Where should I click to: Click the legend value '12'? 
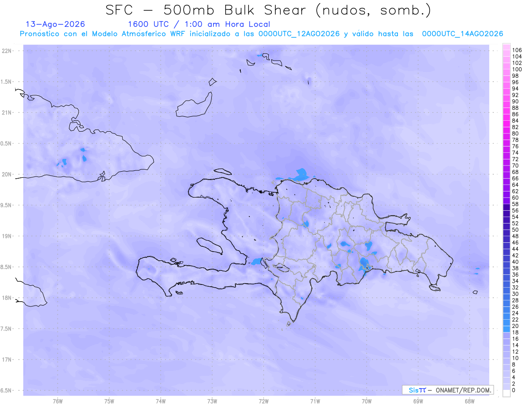point(515,352)
